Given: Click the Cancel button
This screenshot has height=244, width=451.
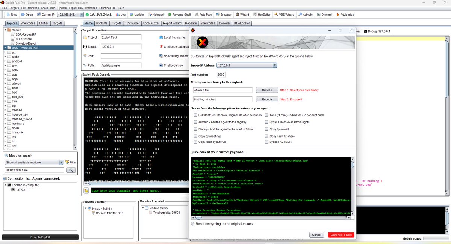Looking at the screenshot, I should pyautogui.click(x=317, y=235).
